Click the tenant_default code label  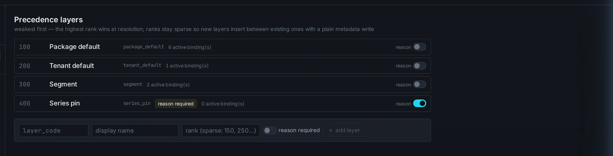tap(142, 65)
